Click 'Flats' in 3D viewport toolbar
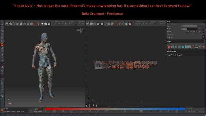The width and height of the screenshot is (206, 116). (67, 24)
